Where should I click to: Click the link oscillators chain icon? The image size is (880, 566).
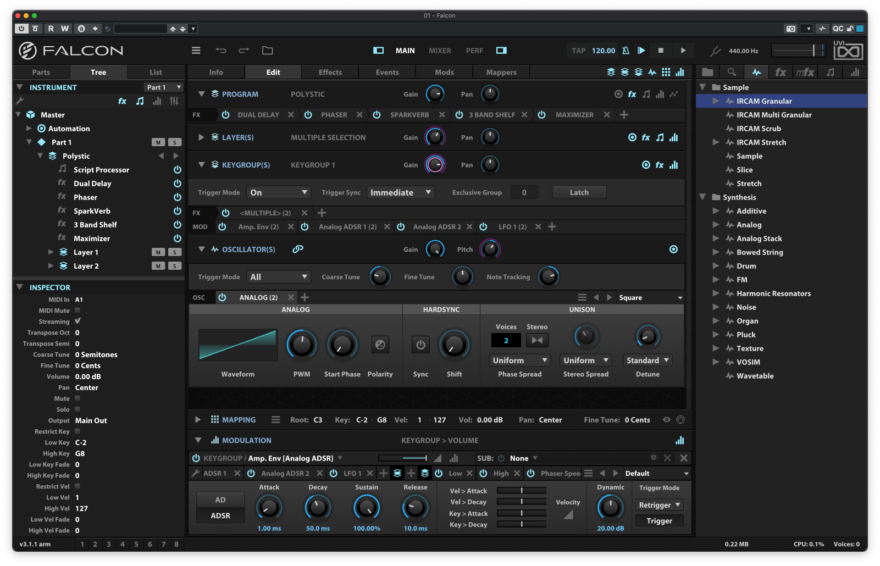[298, 249]
